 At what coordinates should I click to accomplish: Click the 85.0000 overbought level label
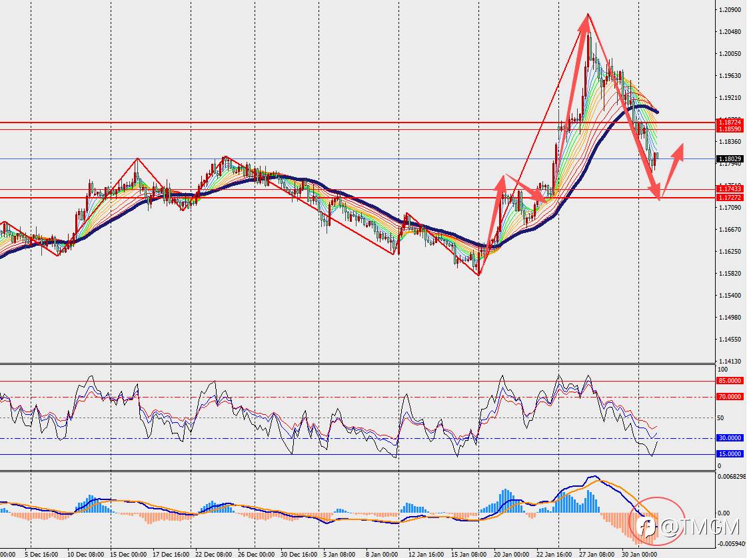click(x=730, y=381)
